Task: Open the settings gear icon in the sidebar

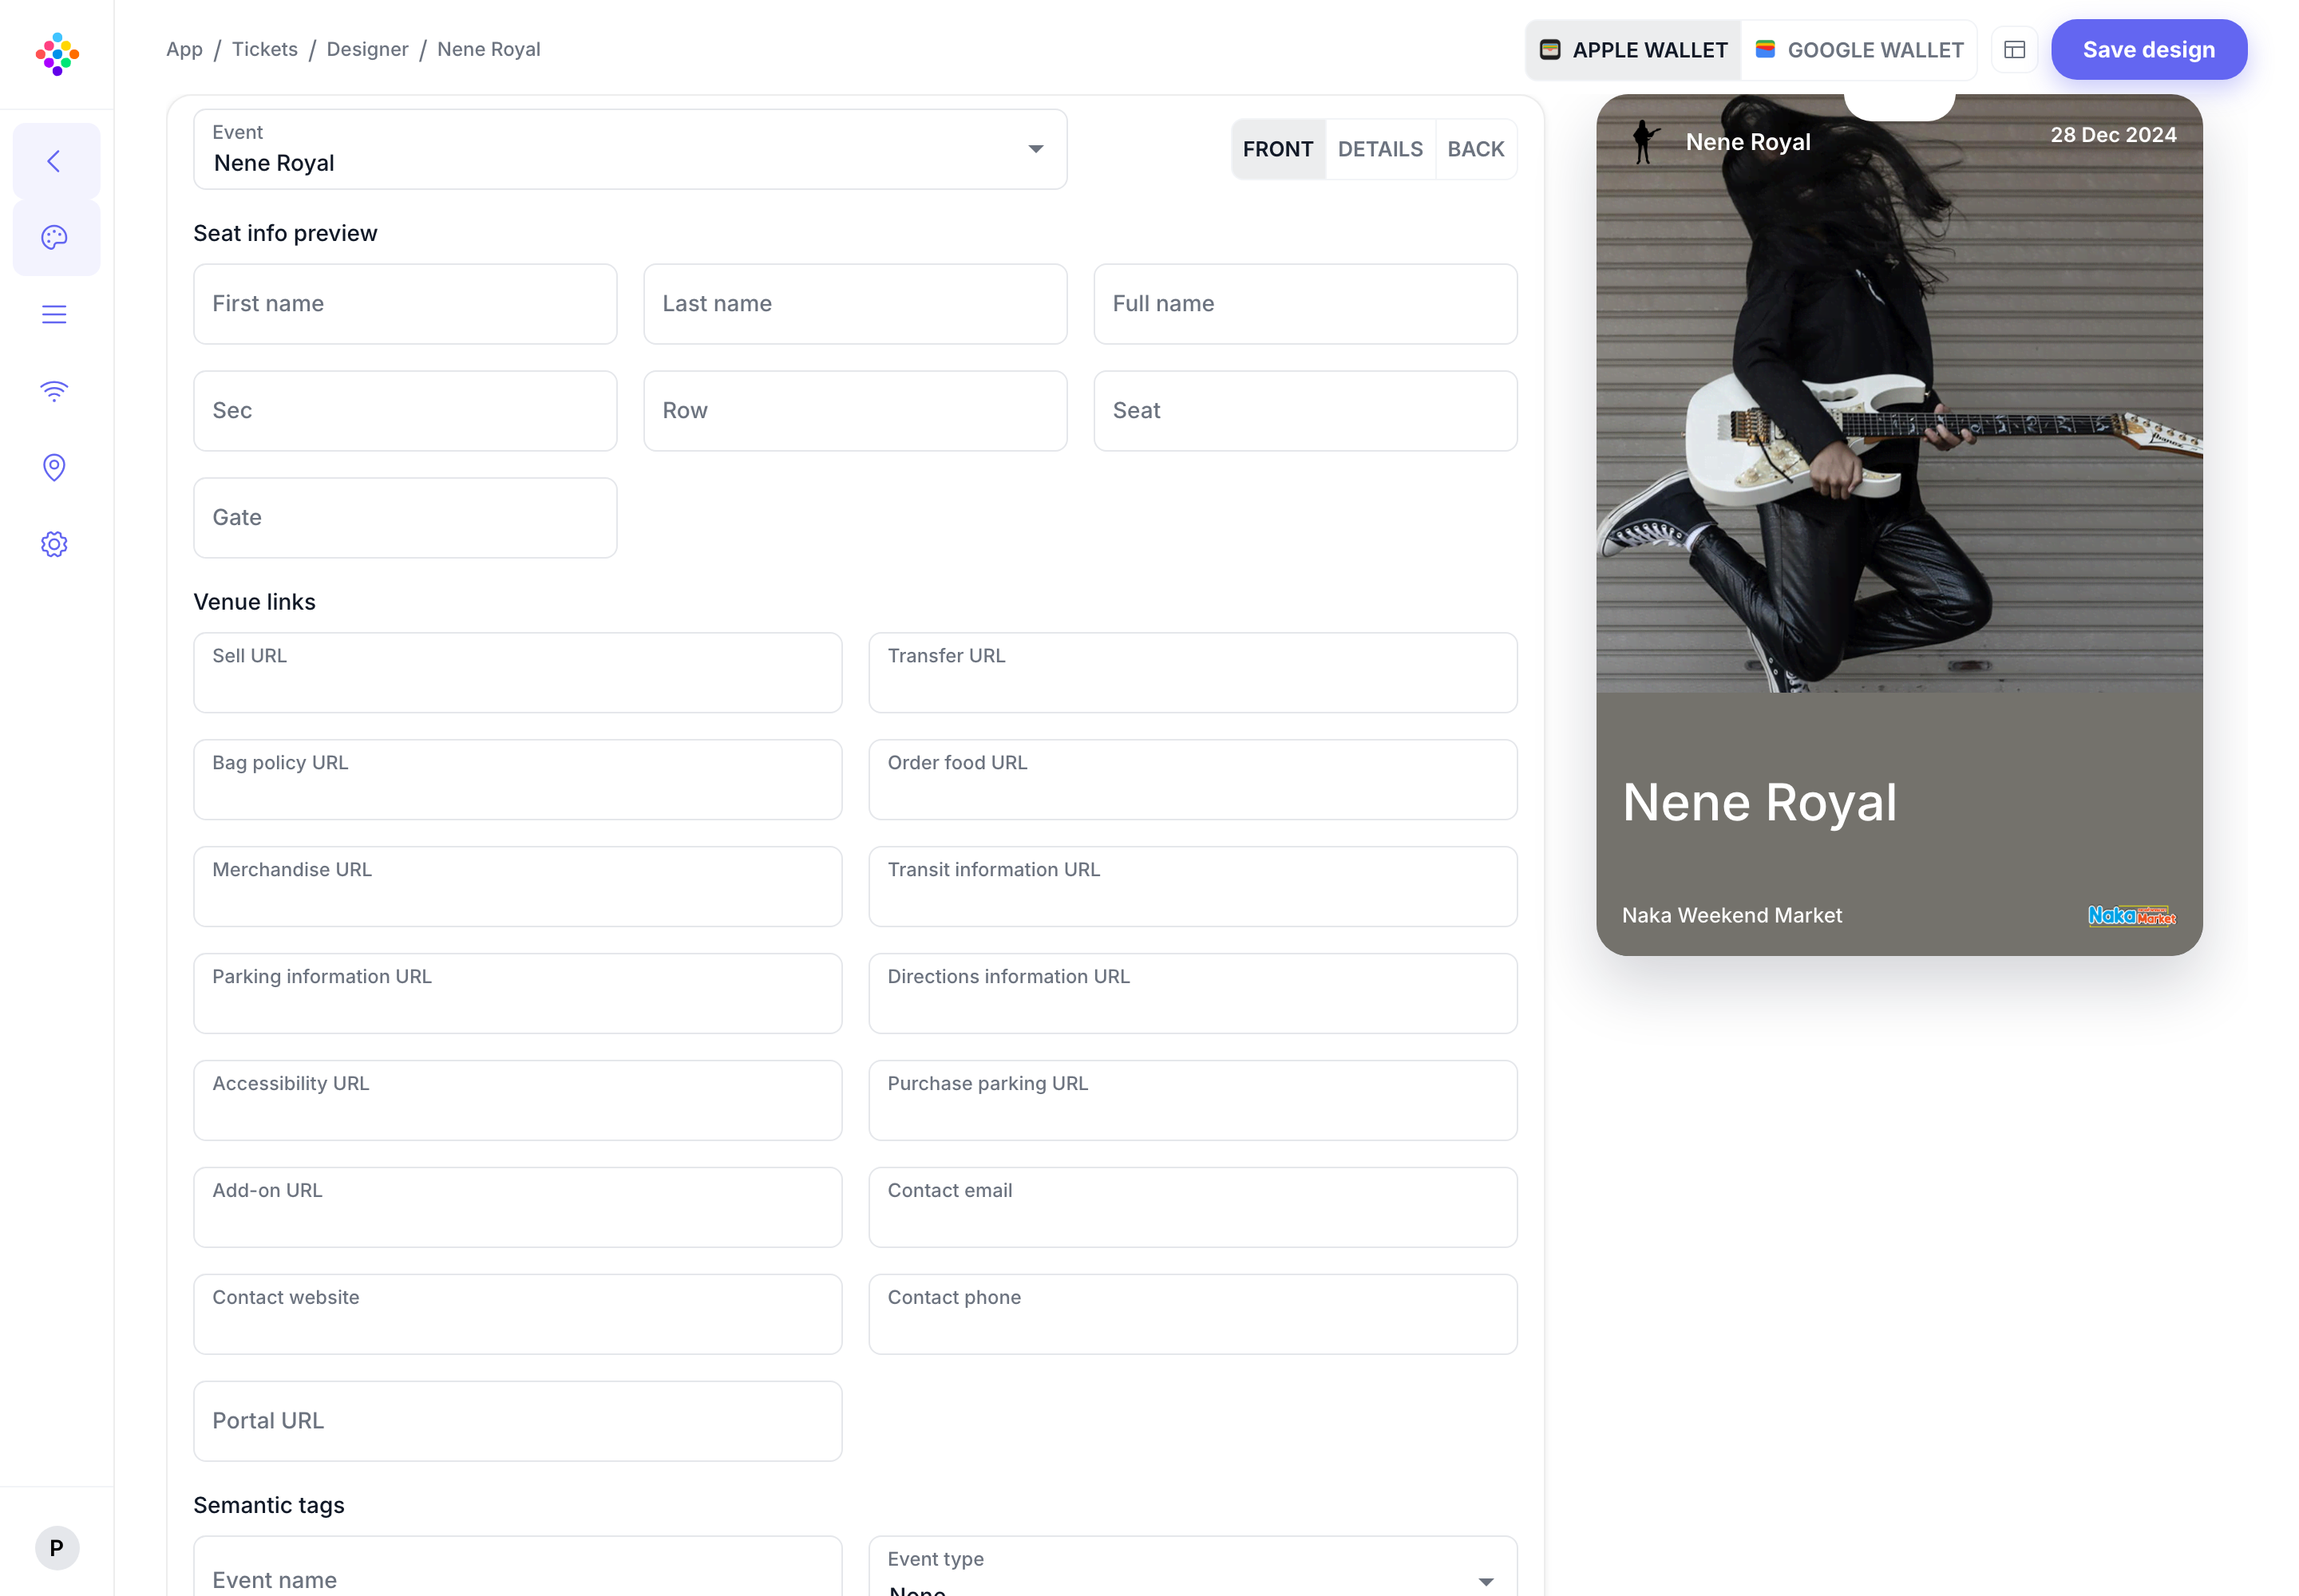Action: tap(55, 544)
